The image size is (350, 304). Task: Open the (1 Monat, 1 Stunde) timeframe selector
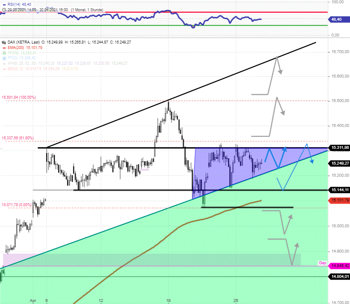tap(87, 10)
